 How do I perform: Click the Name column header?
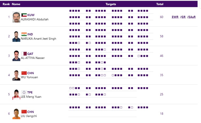point(16,4)
